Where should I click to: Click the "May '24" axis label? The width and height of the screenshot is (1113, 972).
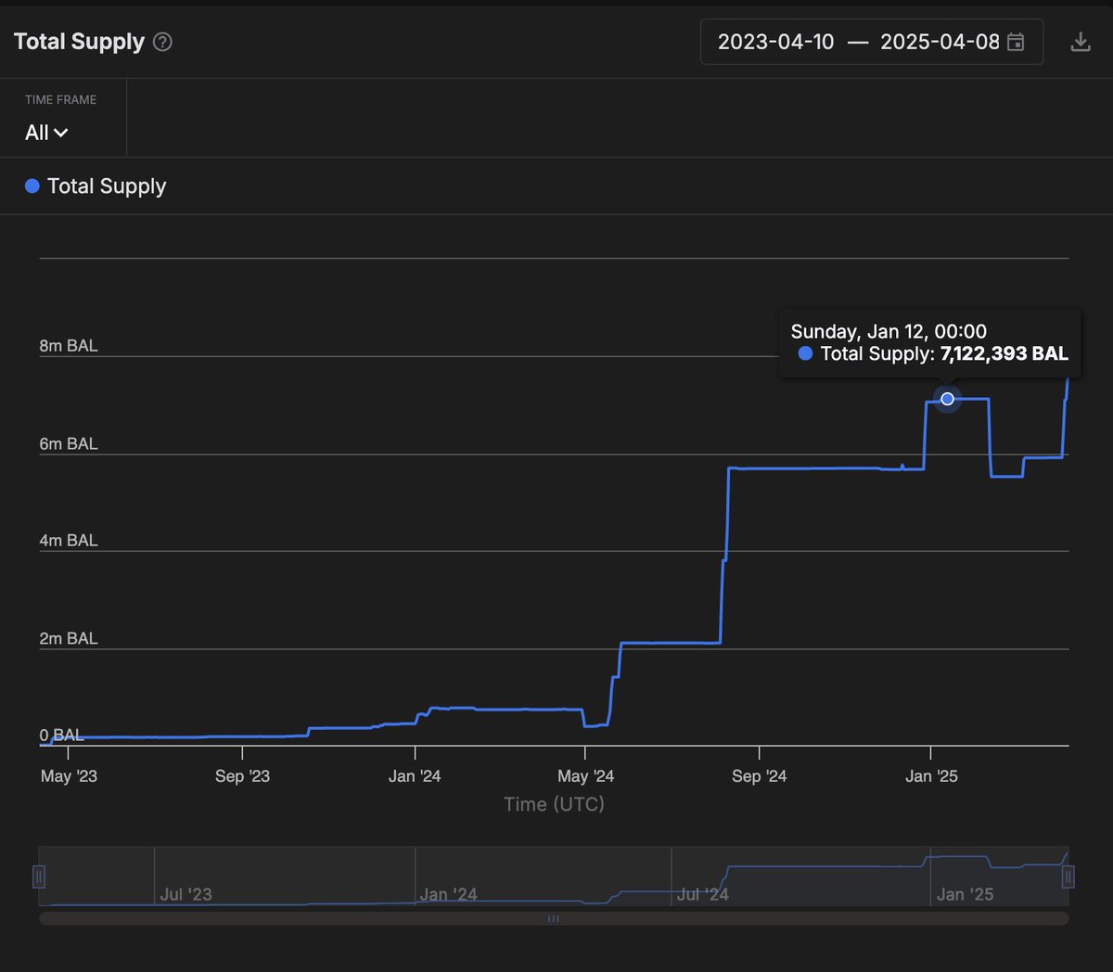click(585, 776)
